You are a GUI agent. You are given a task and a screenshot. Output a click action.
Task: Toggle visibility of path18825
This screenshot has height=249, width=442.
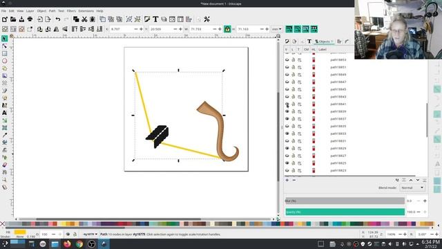(x=287, y=163)
